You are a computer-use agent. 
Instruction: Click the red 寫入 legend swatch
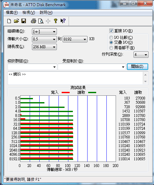click(x=65, y=92)
